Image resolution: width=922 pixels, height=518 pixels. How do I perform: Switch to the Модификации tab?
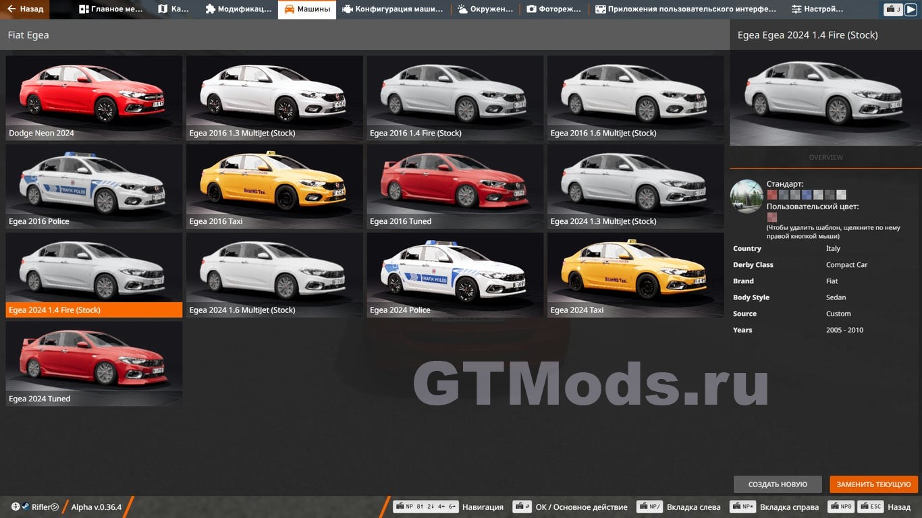pyautogui.click(x=238, y=9)
